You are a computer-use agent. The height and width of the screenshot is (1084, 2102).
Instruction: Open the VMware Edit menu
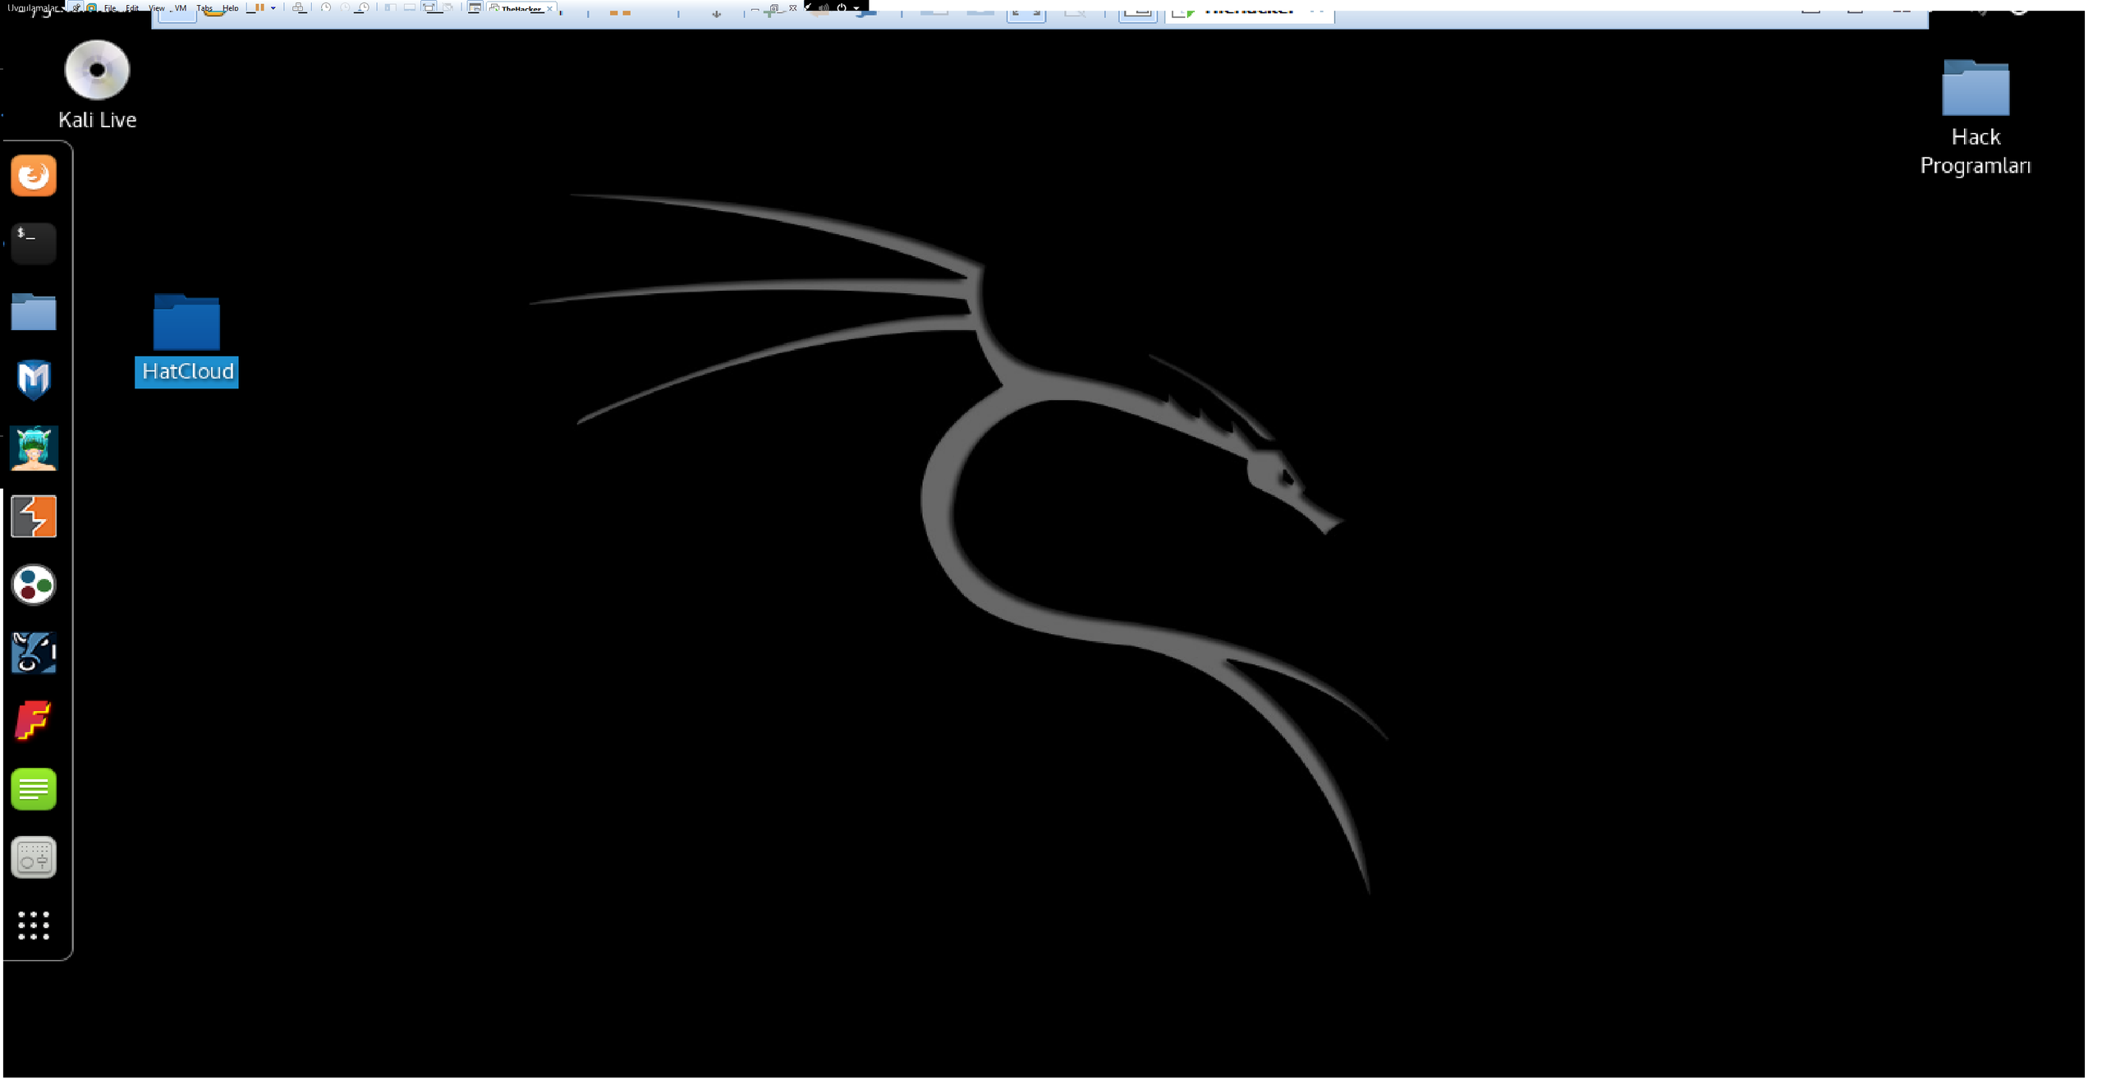point(132,8)
